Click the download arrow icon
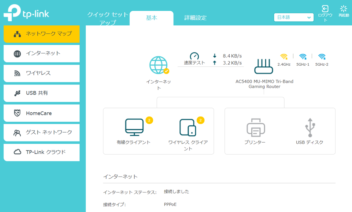Image resolution: width=352 pixels, height=212 pixels. (x=214, y=56)
